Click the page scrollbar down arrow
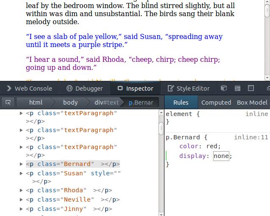Image resolution: width=270 pixels, height=216 pixels. 267,78
